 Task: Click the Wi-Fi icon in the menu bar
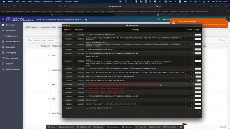pyautogui.click(x=191, y=1)
